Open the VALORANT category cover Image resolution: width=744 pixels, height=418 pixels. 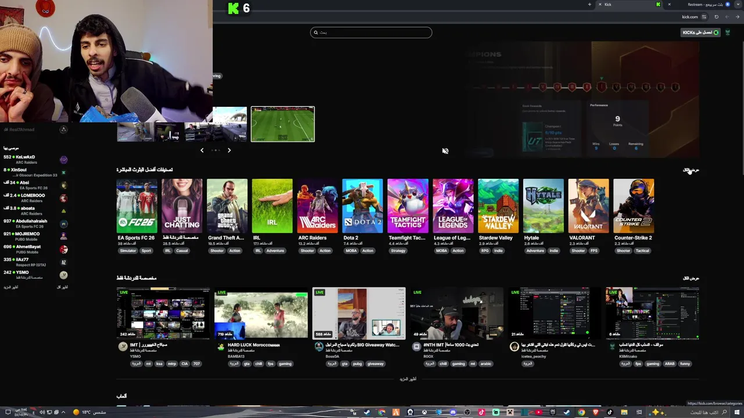589,206
